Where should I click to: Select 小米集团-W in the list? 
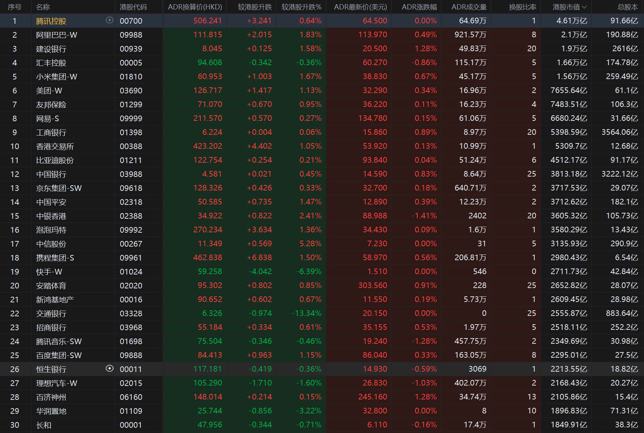(x=56, y=77)
